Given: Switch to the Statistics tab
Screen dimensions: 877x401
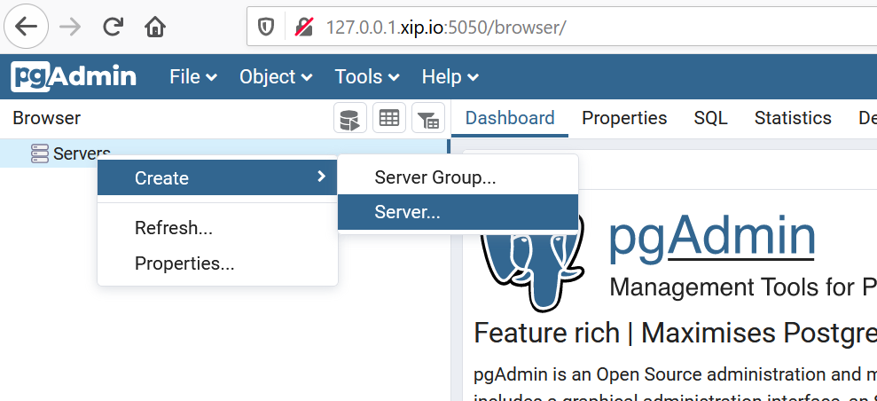Looking at the screenshot, I should coord(793,118).
